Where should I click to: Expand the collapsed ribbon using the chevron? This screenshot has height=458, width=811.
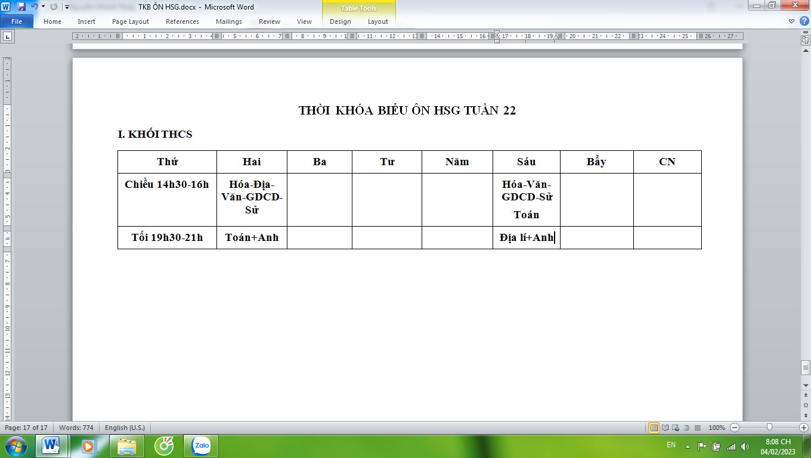coord(791,21)
